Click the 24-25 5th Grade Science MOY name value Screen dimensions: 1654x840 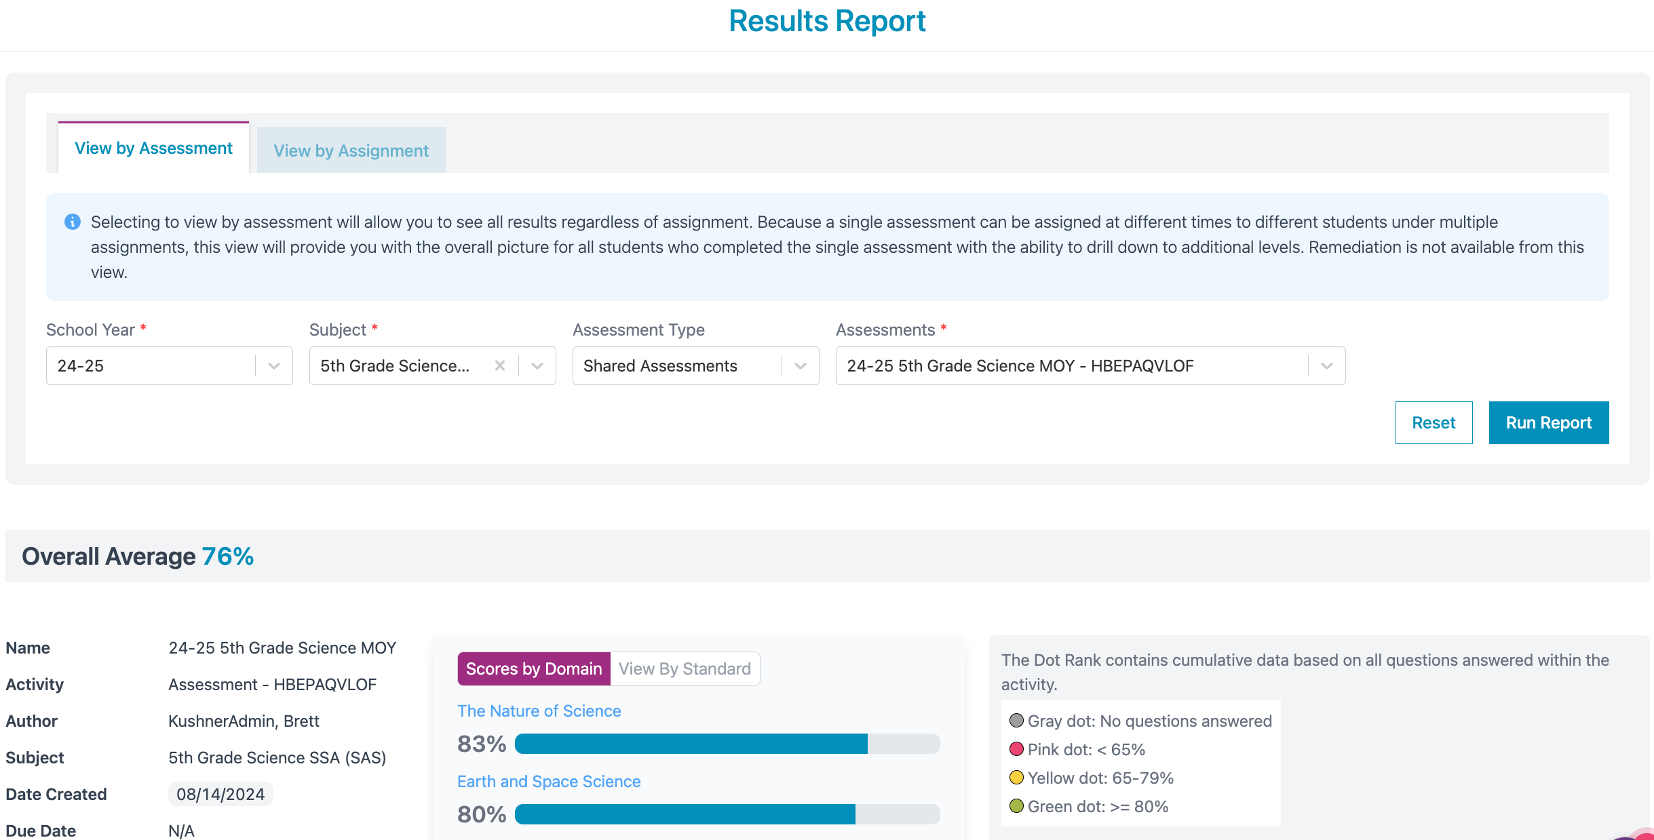click(x=282, y=647)
